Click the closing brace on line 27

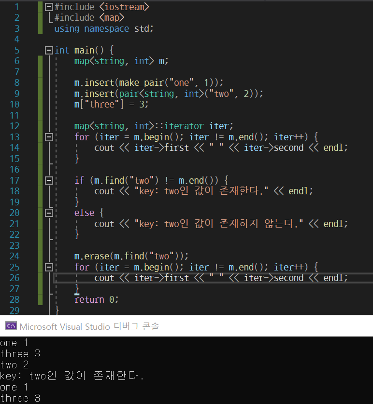click(x=77, y=289)
